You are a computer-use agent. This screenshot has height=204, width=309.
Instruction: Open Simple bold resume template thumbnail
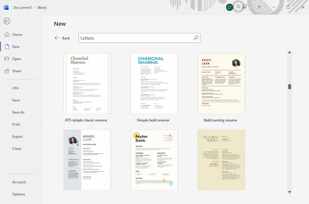point(154,84)
